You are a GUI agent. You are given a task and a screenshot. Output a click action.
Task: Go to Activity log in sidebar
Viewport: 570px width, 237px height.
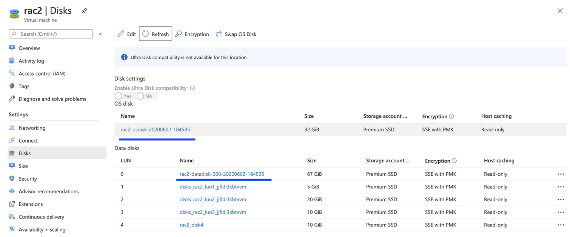click(x=31, y=61)
